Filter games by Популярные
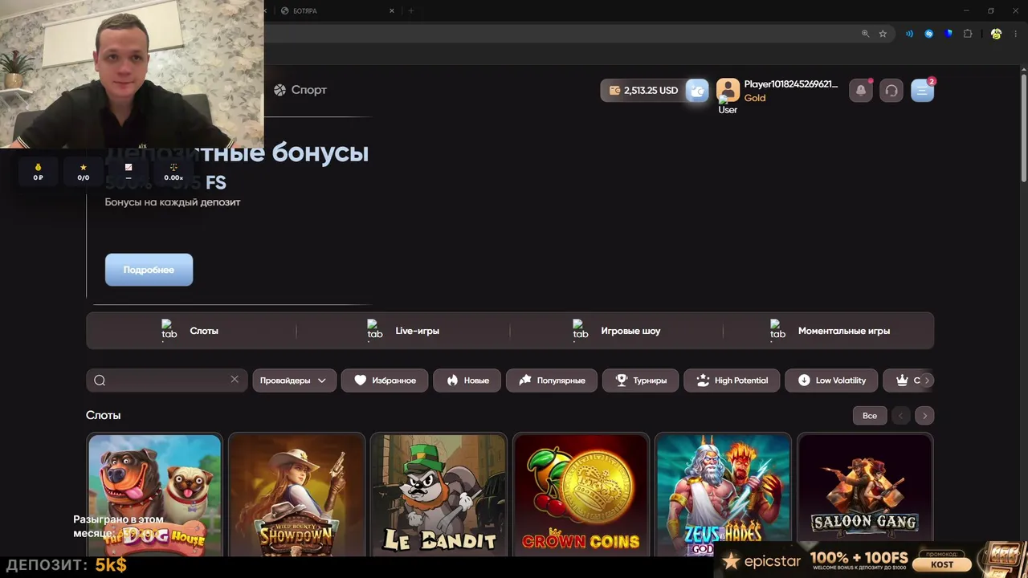The width and height of the screenshot is (1028, 578). pyautogui.click(x=551, y=381)
